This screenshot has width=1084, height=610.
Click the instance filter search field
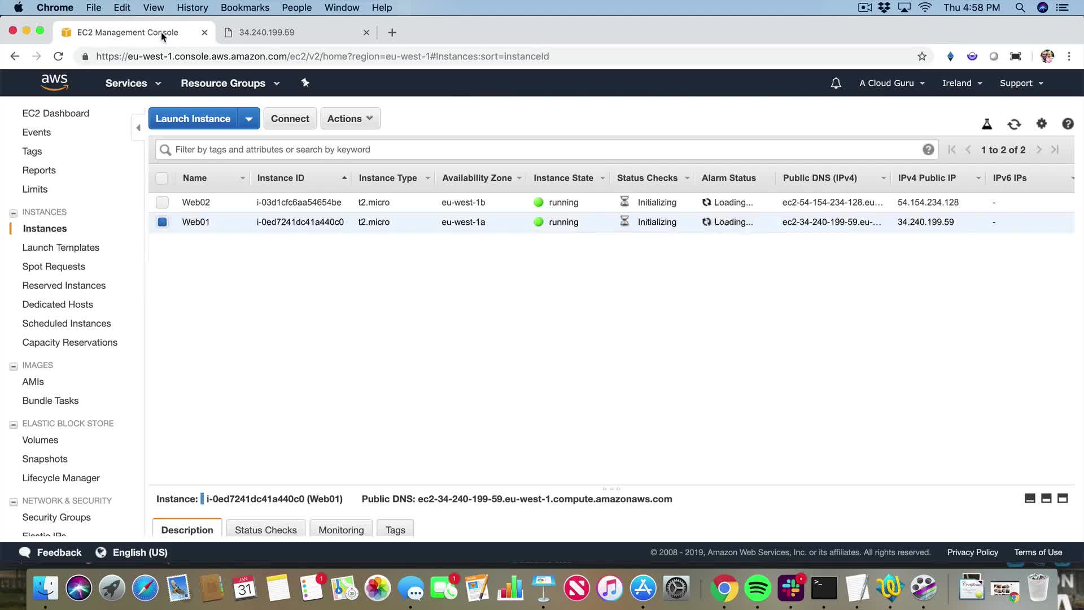[x=542, y=150]
